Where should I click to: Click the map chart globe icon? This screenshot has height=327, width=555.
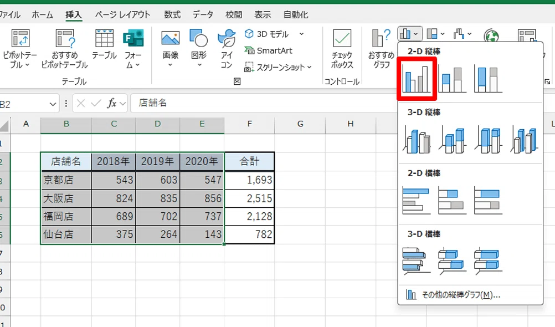[x=492, y=36]
